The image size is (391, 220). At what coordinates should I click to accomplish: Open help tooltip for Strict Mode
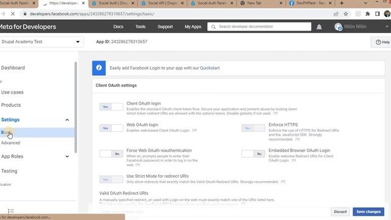tap(283, 182)
